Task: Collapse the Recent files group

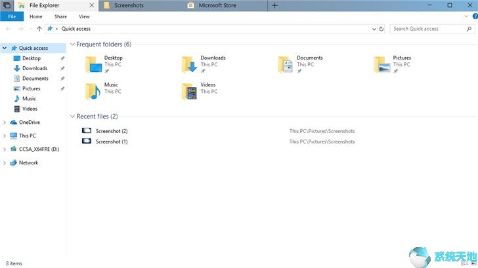Action: click(x=72, y=117)
